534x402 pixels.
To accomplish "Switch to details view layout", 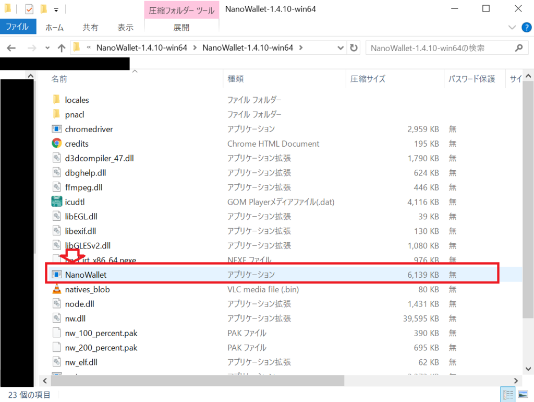I will click(508, 395).
